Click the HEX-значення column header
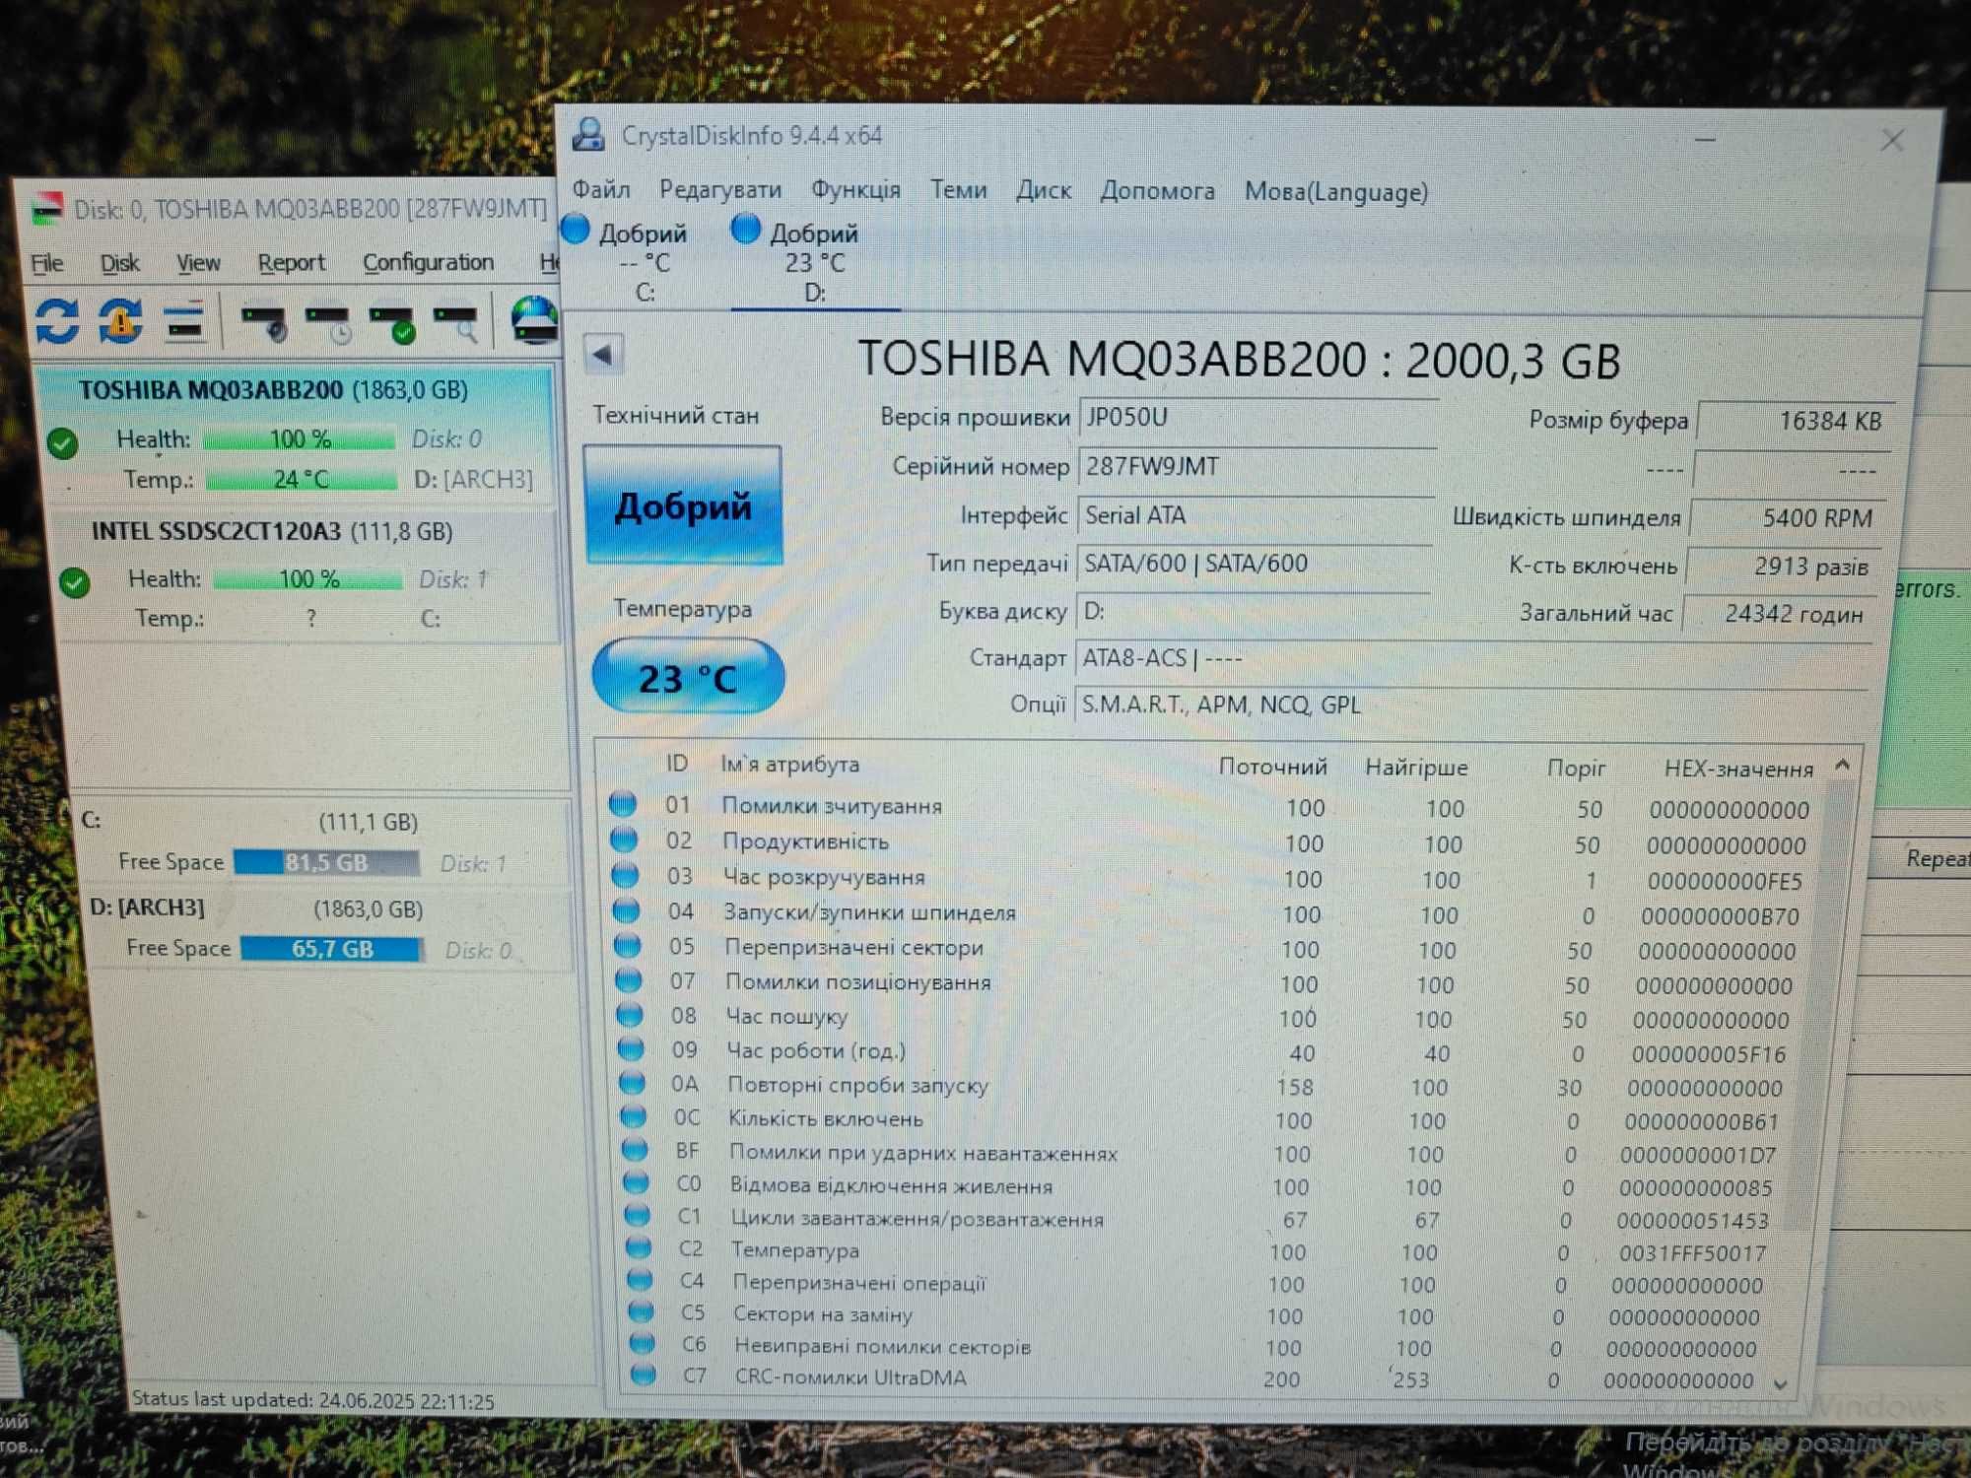1971x1478 pixels. pos(1738,769)
